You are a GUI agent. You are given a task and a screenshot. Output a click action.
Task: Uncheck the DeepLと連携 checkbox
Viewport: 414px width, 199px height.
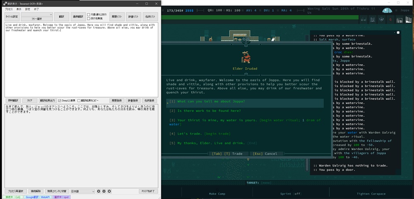60,101
